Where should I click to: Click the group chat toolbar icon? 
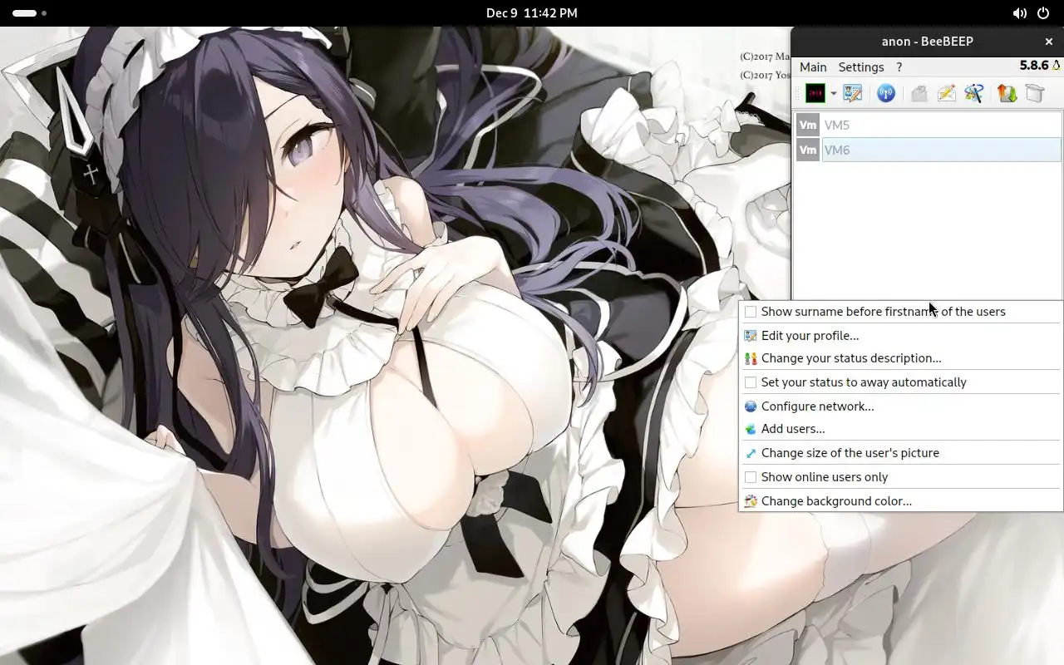pyautogui.click(x=973, y=93)
